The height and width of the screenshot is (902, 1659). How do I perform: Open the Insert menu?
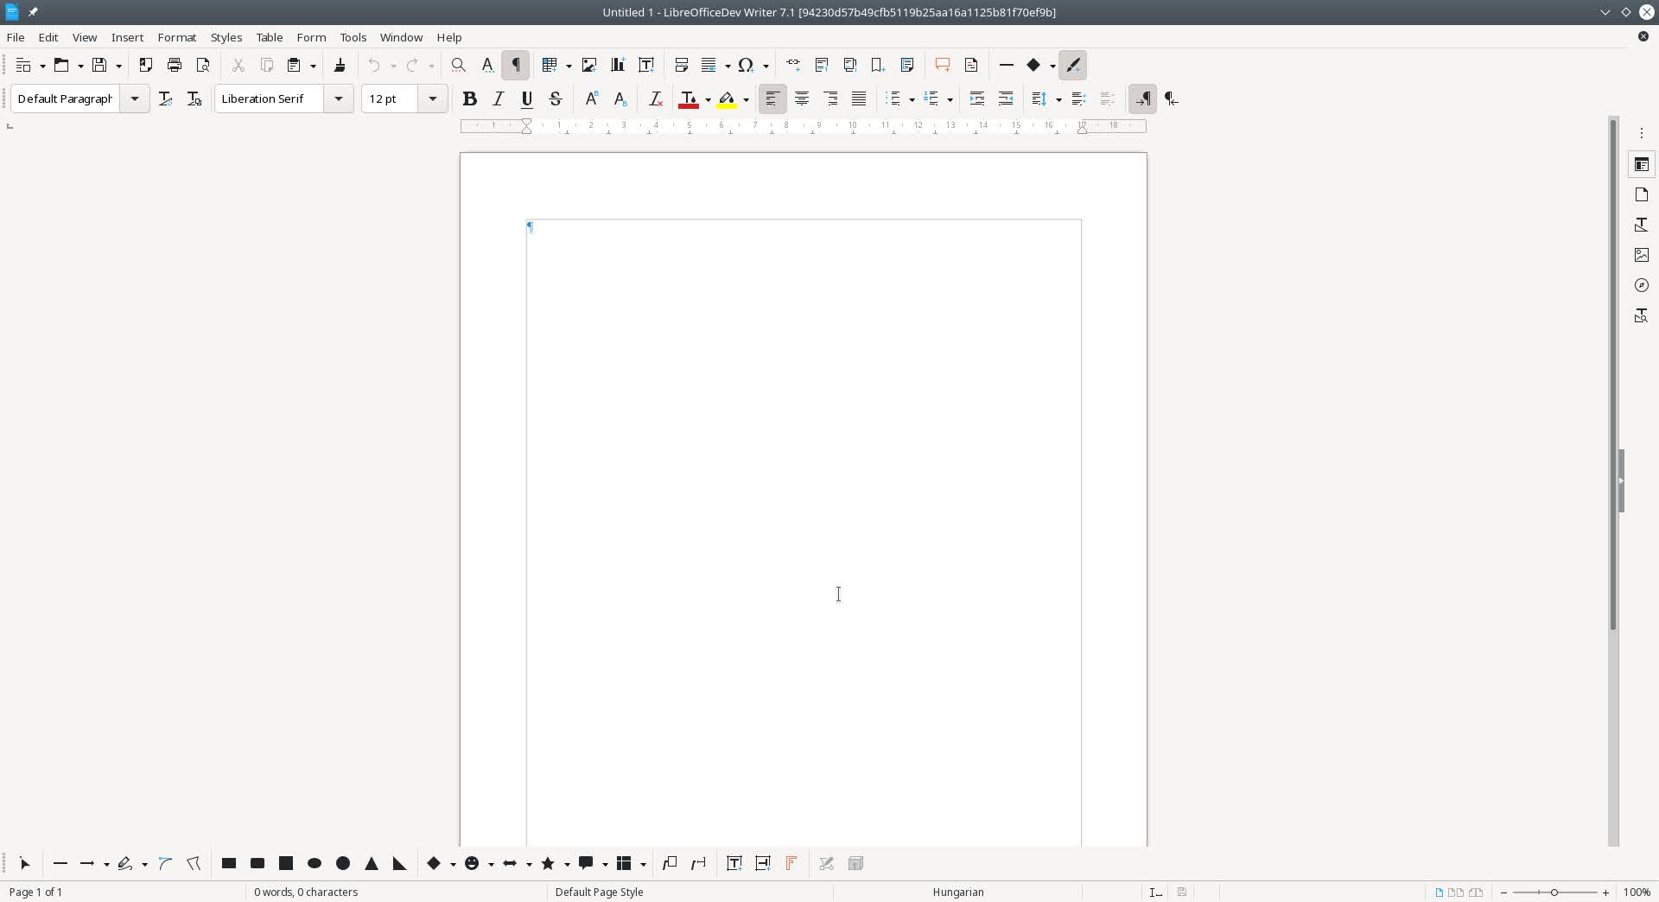(127, 37)
